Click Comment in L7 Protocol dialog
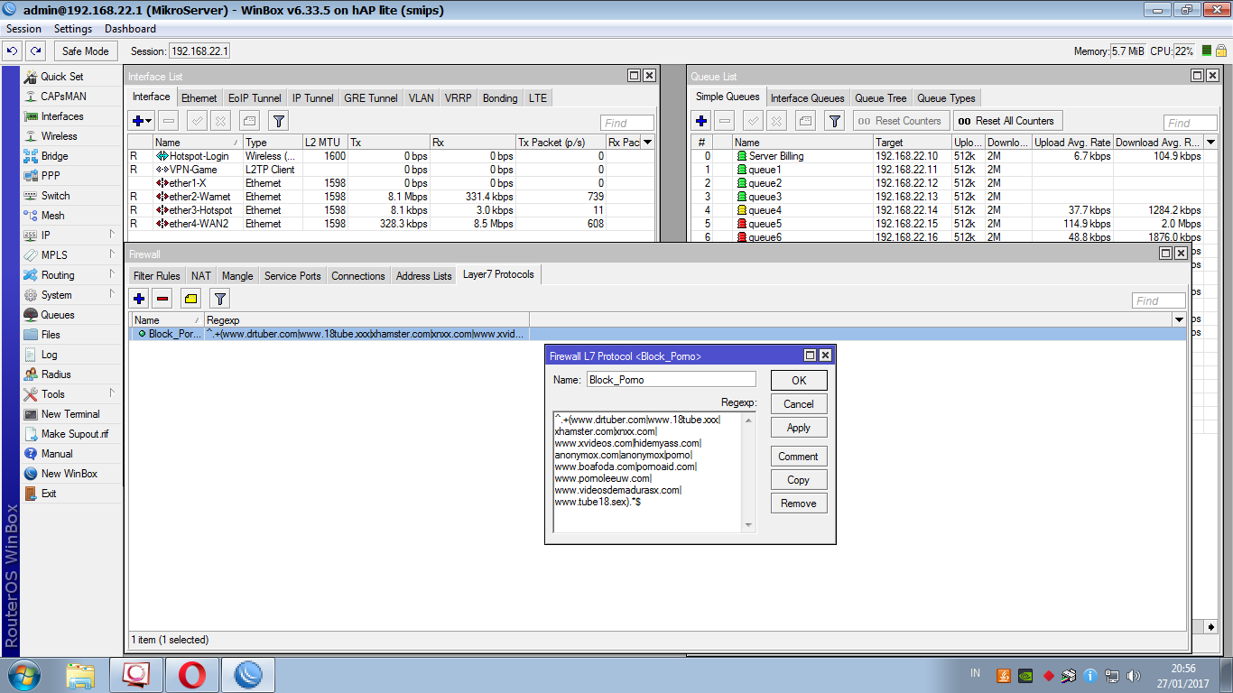 point(799,457)
